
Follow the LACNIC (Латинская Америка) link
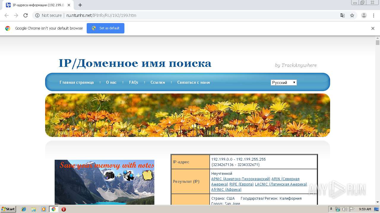click(281, 184)
